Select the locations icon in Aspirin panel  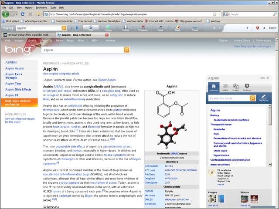coord(247,87)
